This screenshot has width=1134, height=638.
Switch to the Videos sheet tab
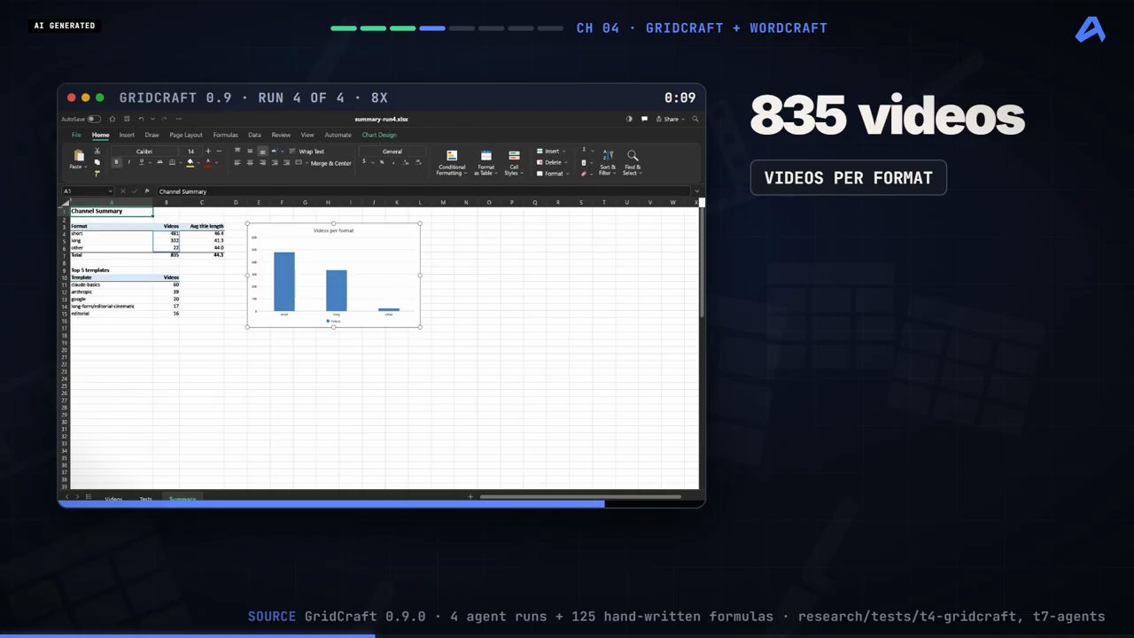coord(113,499)
